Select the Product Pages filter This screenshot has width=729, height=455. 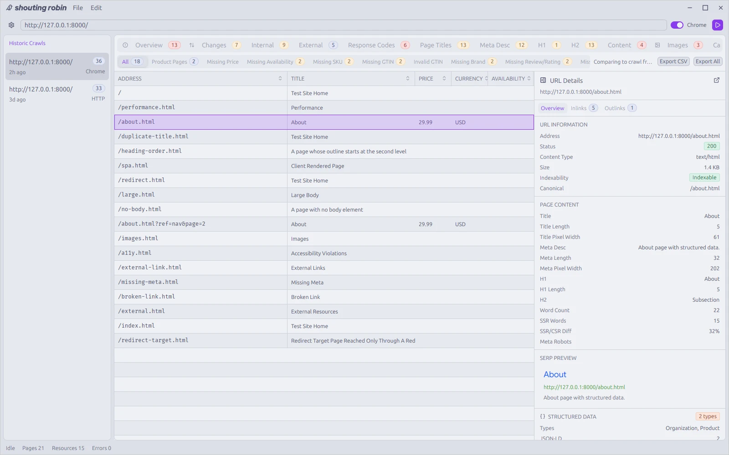click(x=175, y=61)
